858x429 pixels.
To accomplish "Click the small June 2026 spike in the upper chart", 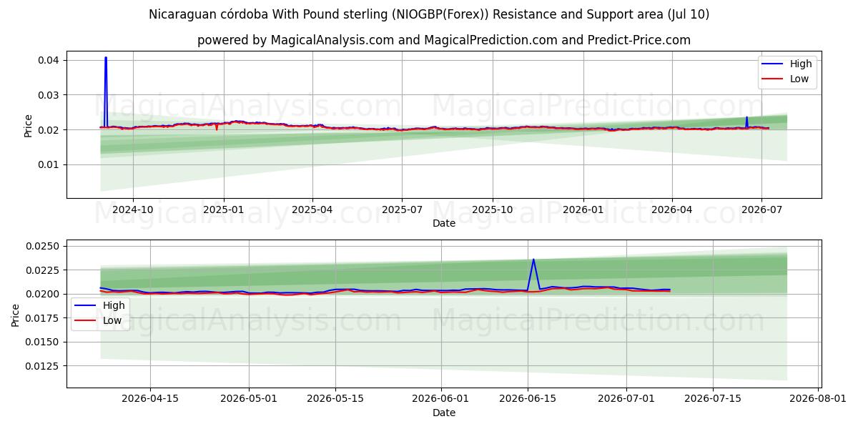I will click(746, 118).
